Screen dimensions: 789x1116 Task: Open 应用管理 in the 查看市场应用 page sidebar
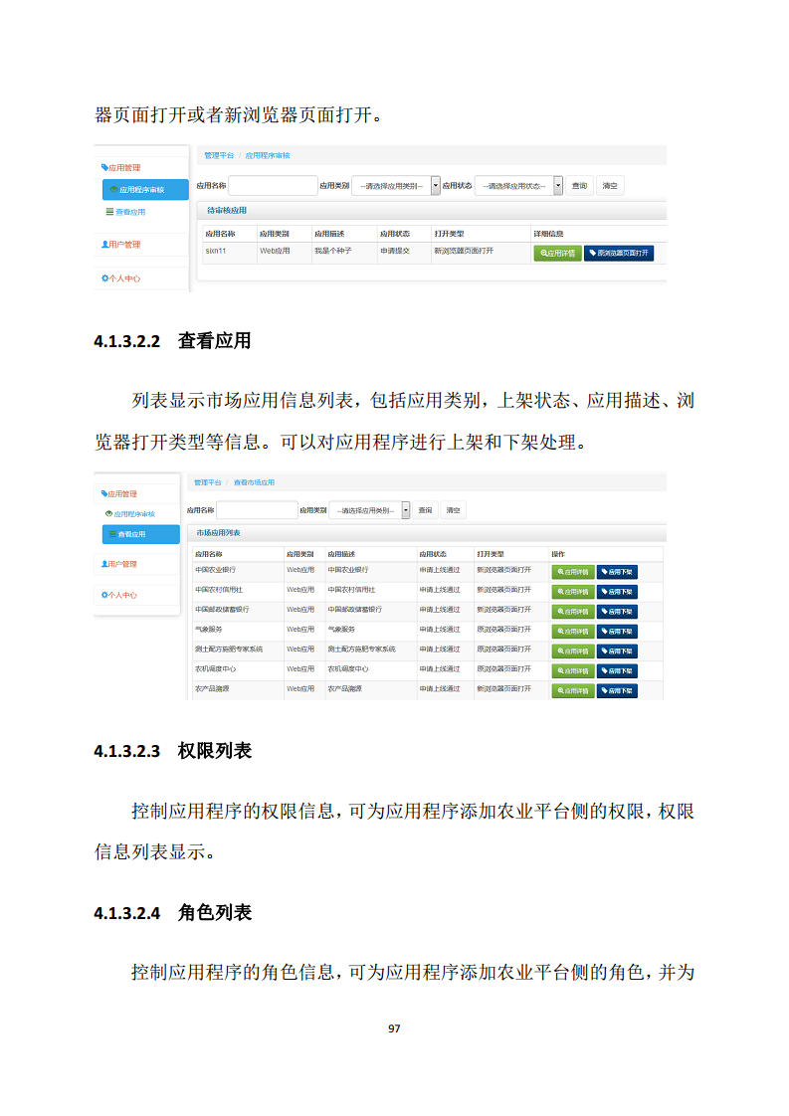pos(119,494)
